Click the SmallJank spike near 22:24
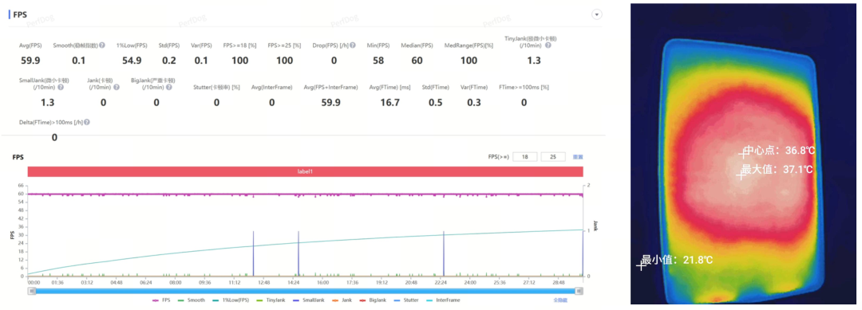862x310 pixels. [x=444, y=253]
